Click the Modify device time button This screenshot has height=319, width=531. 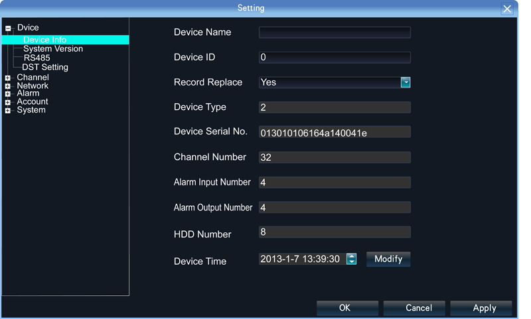[x=388, y=259]
